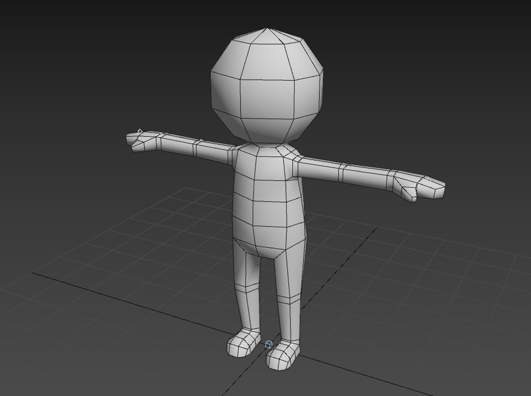Select the outstretched hand on the right side
531x396 pixels.
[x=419, y=187]
